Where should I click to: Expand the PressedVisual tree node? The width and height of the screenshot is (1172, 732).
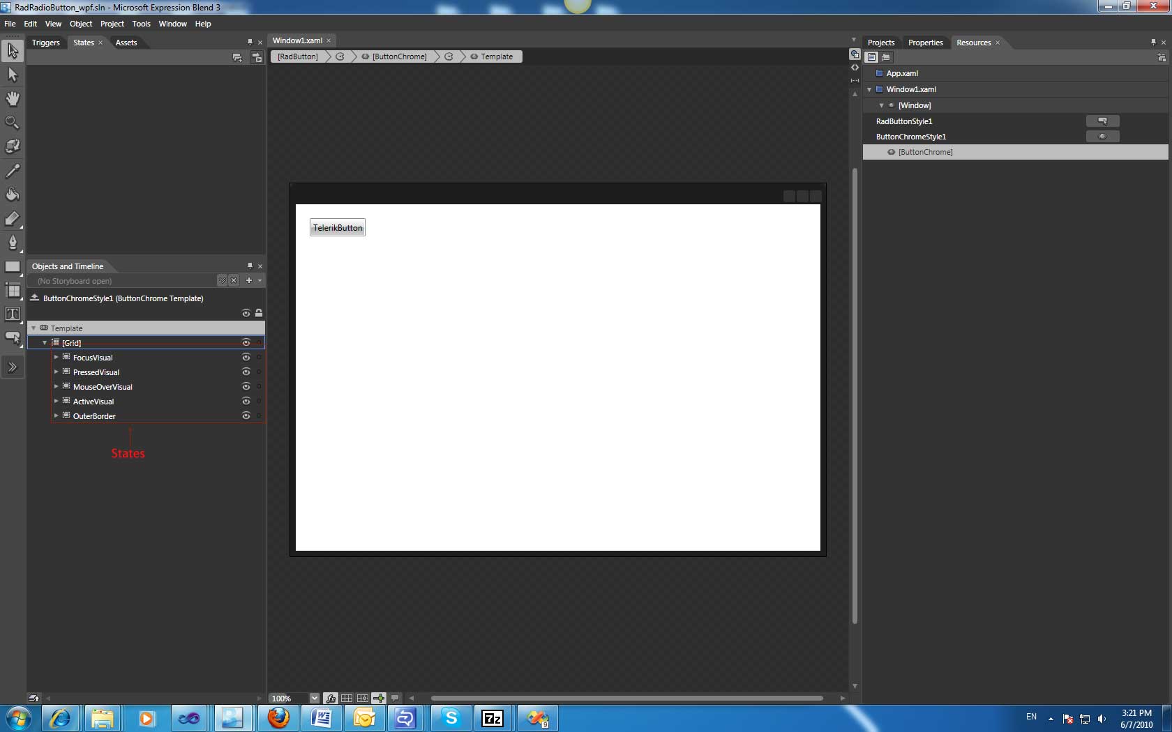click(x=57, y=372)
